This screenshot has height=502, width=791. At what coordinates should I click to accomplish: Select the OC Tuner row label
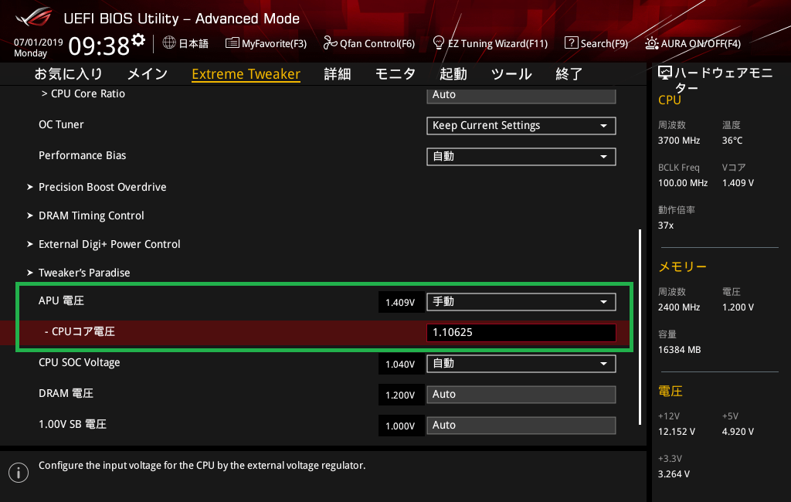61,124
